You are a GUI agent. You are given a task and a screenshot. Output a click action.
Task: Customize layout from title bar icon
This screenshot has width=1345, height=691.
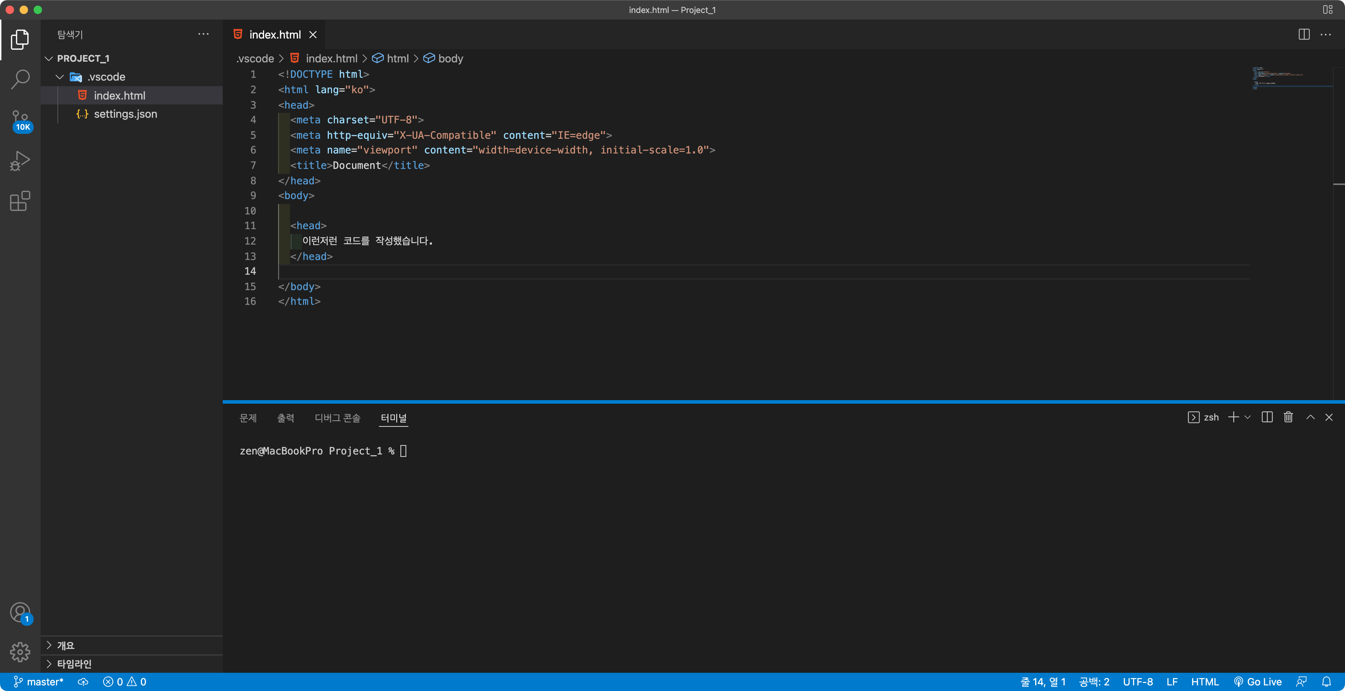1328,9
